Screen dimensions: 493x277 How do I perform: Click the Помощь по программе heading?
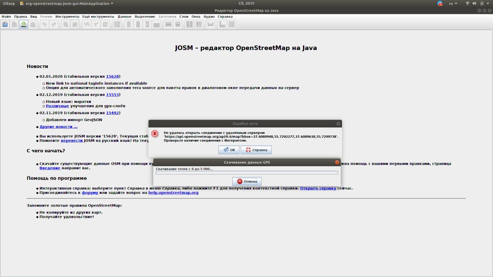click(x=57, y=178)
